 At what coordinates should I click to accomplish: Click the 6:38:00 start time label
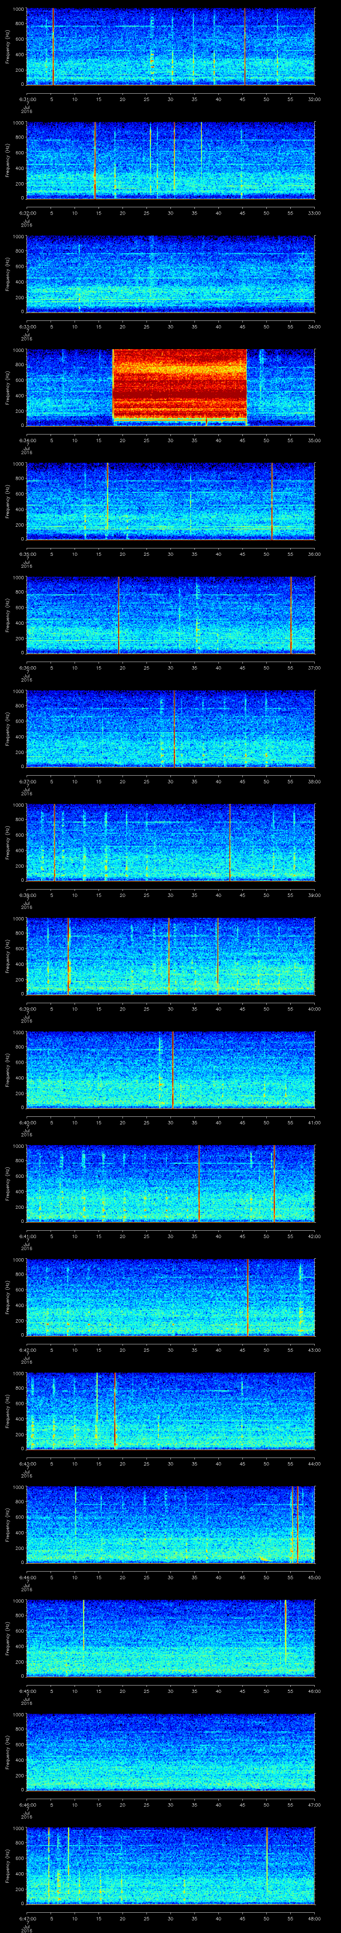tap(27, 895)
